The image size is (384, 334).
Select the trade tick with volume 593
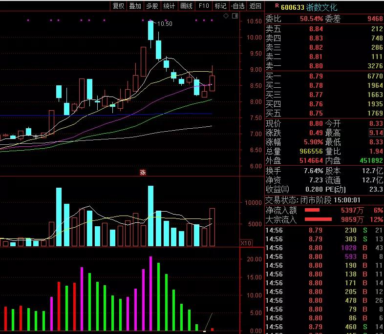324,257
